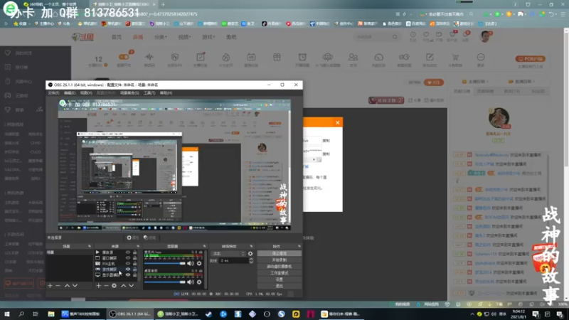Move the scene up in Scenes panel
Image resolution: width=569 pixels, height=320 pixels.
(x=67, y=286)
